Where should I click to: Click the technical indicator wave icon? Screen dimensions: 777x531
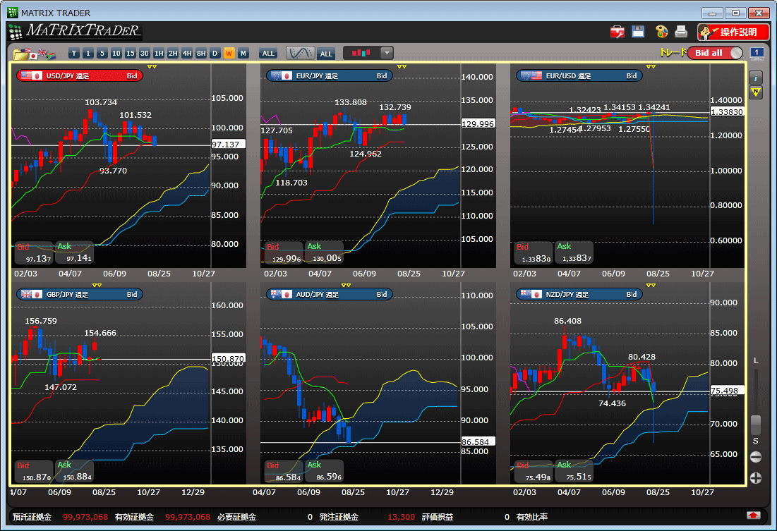[301, 53]
